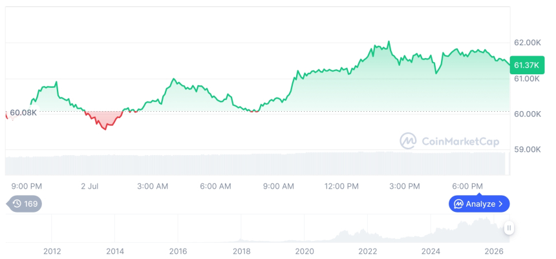Click the 2018 year on the overview timeline
This screenshot has width=556, height=259.
(241, 251)
